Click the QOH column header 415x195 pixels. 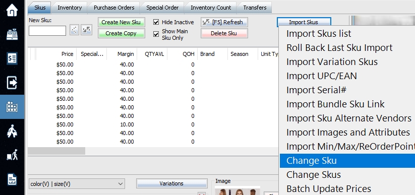point(182,54)
